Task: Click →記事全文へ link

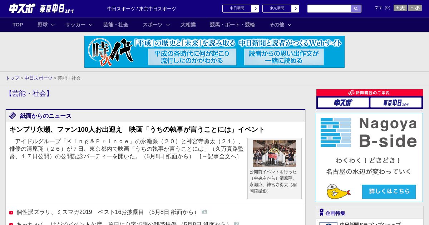Action: point(219,156)
